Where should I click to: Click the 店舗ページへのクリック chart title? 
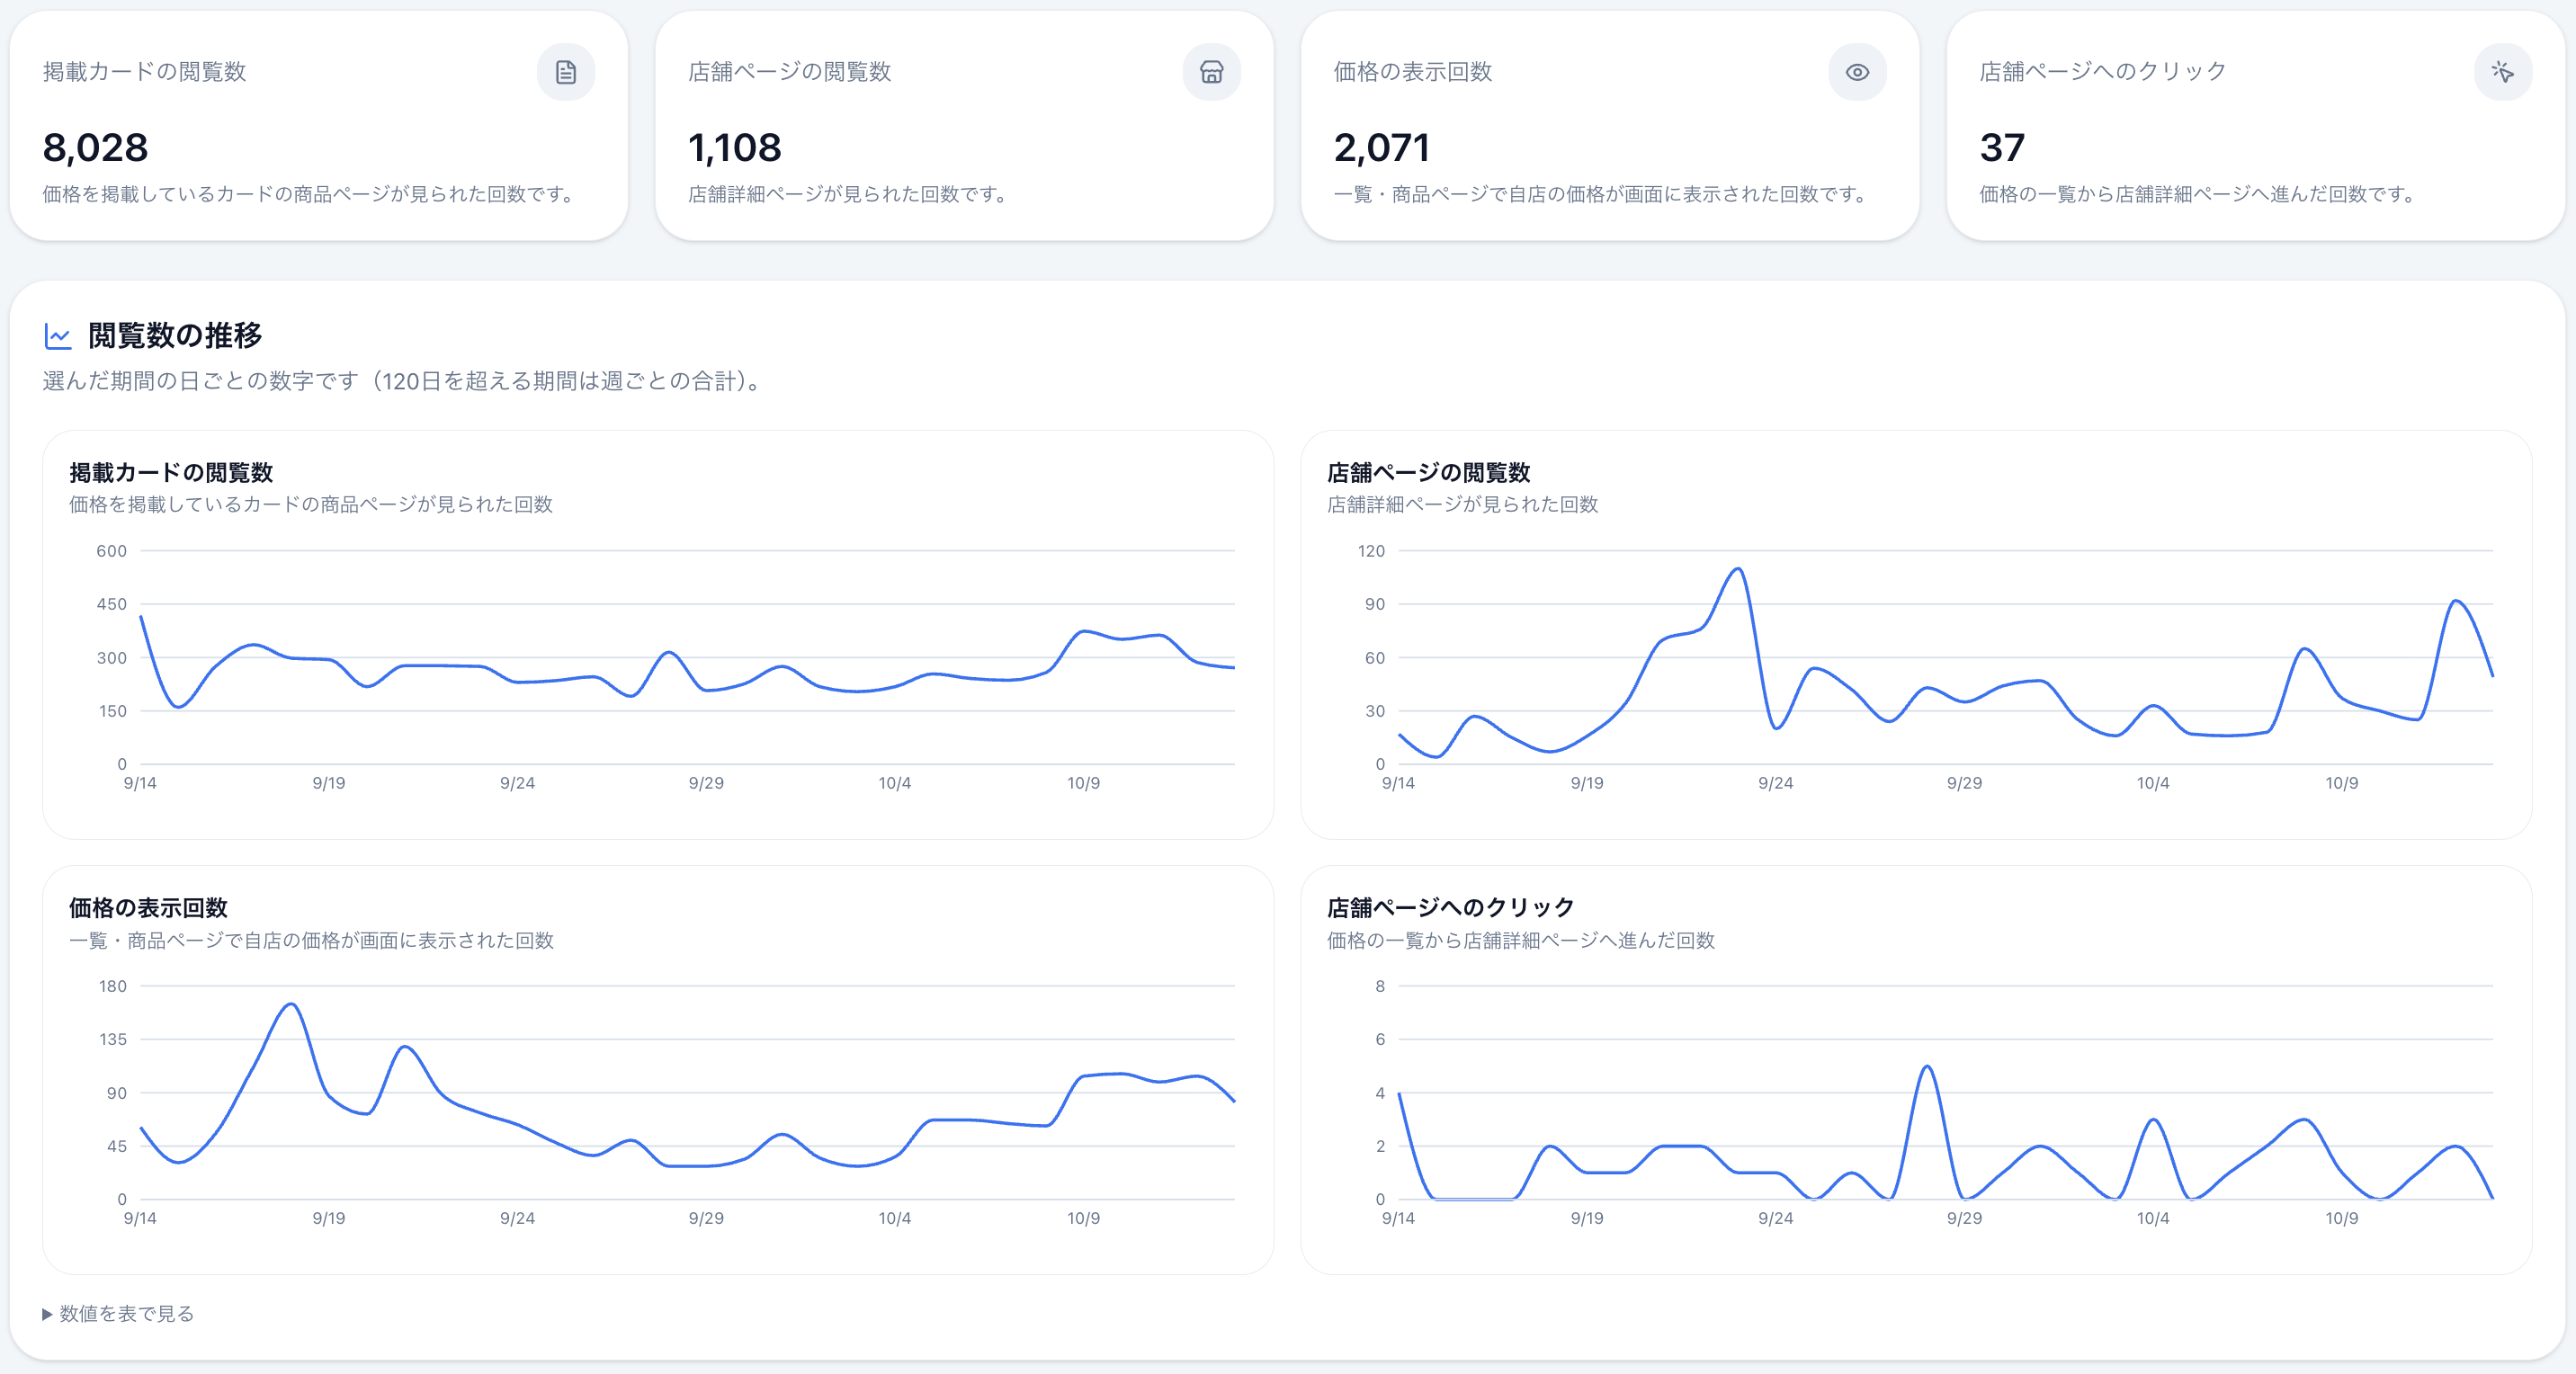(x=1450, y=907)
